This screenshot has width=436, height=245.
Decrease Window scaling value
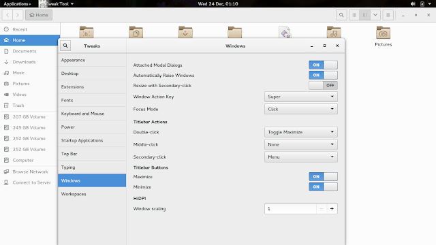(x=321, y=209)
